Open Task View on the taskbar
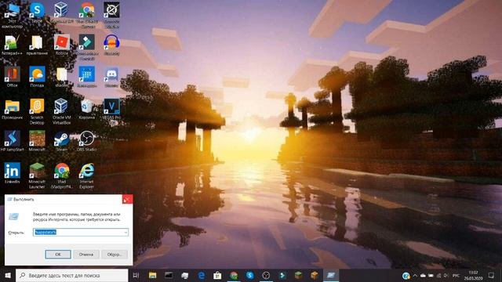This screenshot has width=502, height=282. (136, 275)
